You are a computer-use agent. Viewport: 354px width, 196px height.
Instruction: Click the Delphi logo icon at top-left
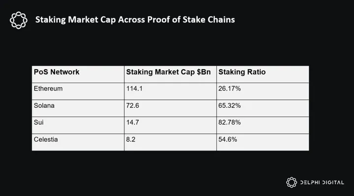coord(18,20)
